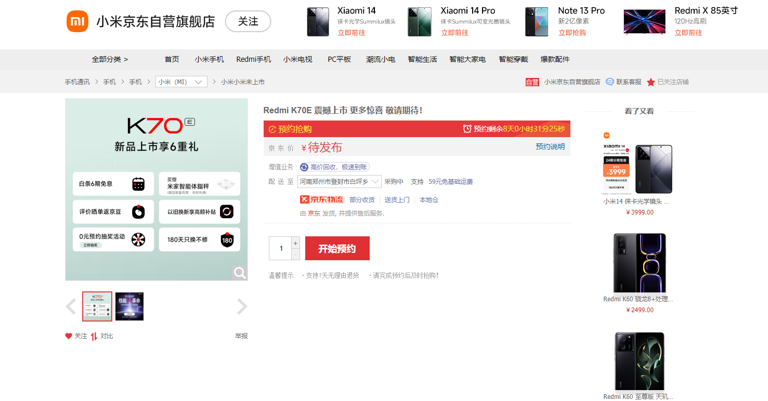
Task: Decrease quantity with minus button
Action: tap(296, 254)
